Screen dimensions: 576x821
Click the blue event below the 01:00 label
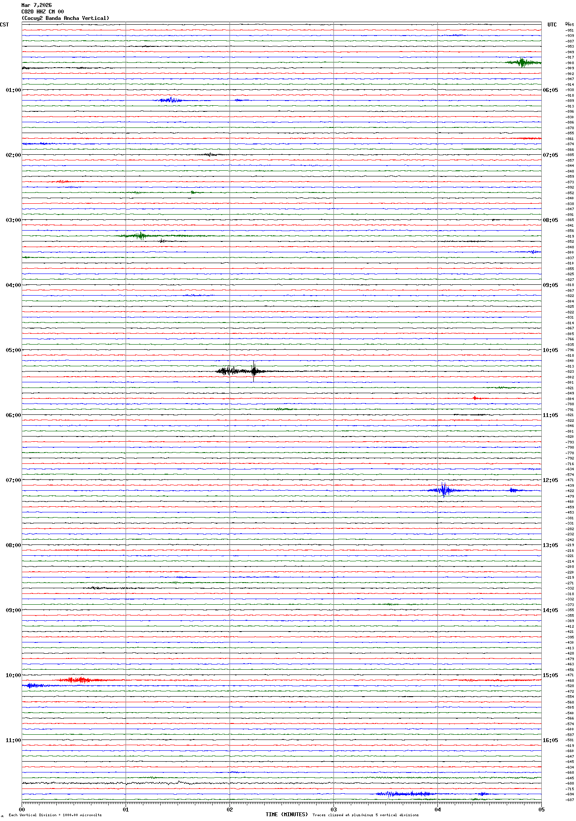point(171,100)
